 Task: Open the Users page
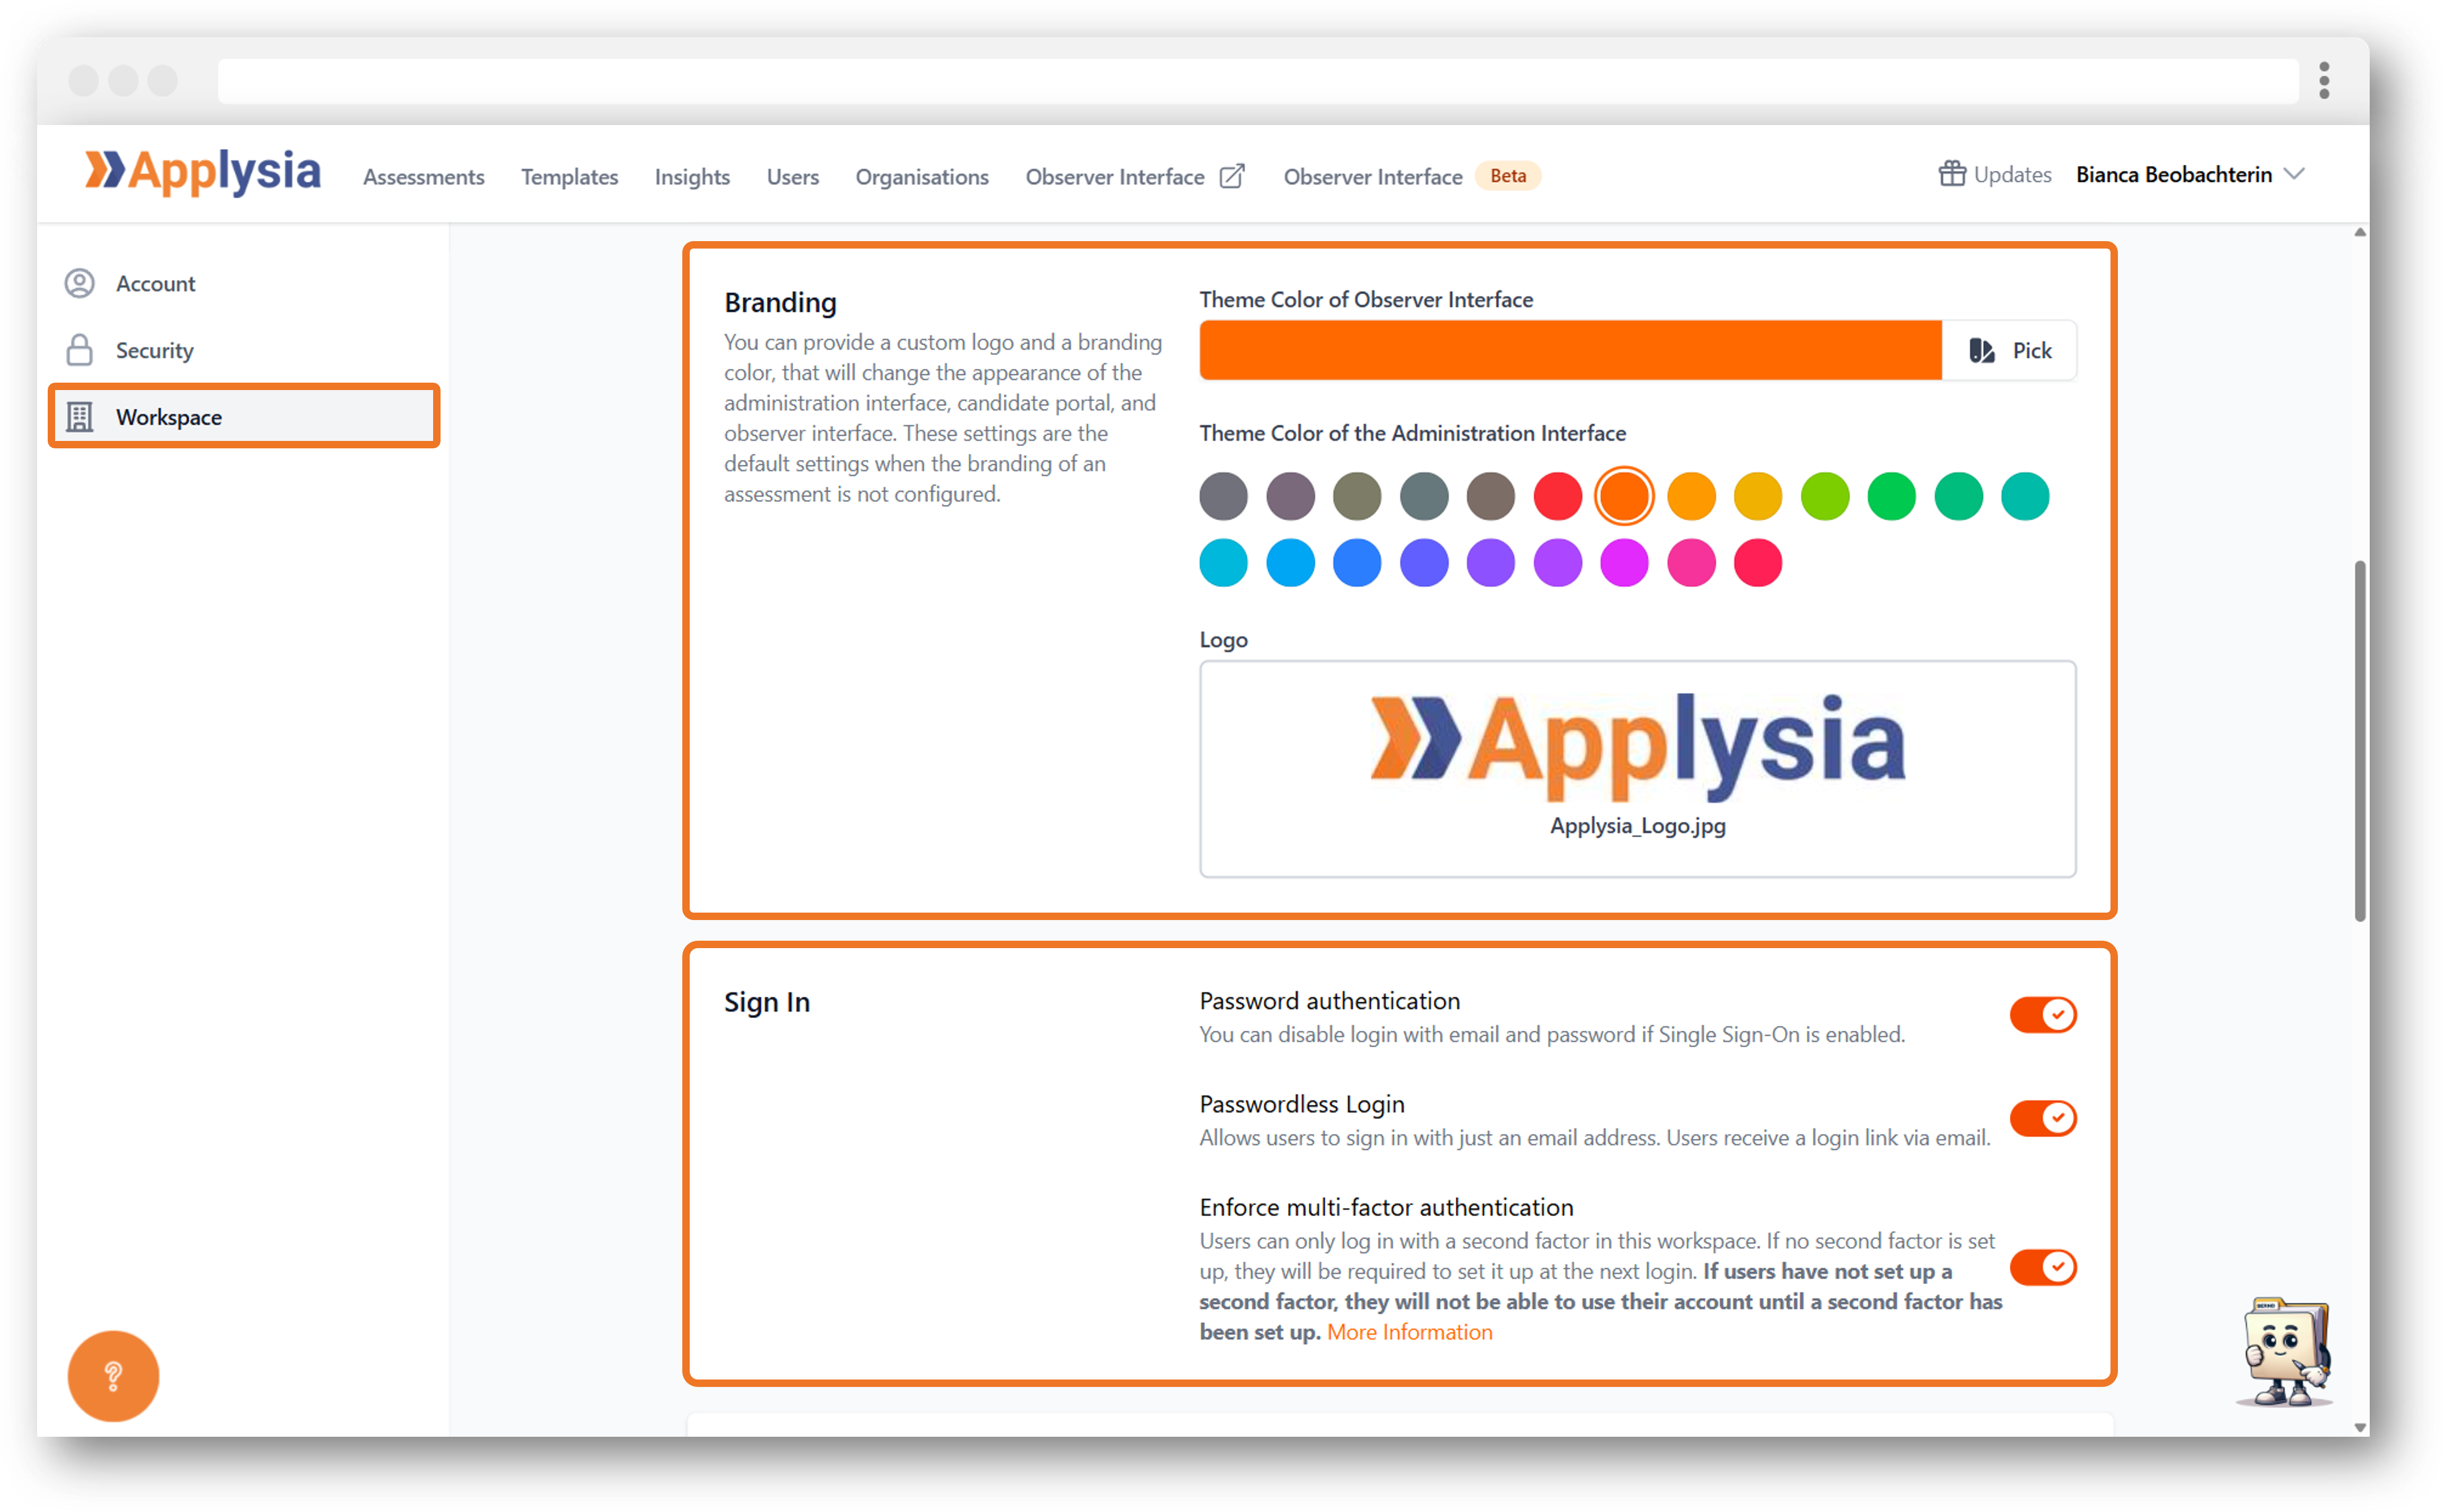tap(793, 177)
